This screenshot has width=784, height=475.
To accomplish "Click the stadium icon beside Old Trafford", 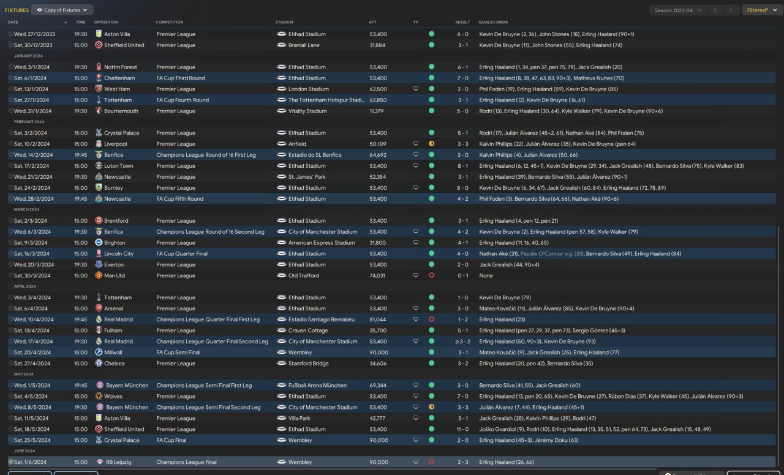I will point(282,276).
